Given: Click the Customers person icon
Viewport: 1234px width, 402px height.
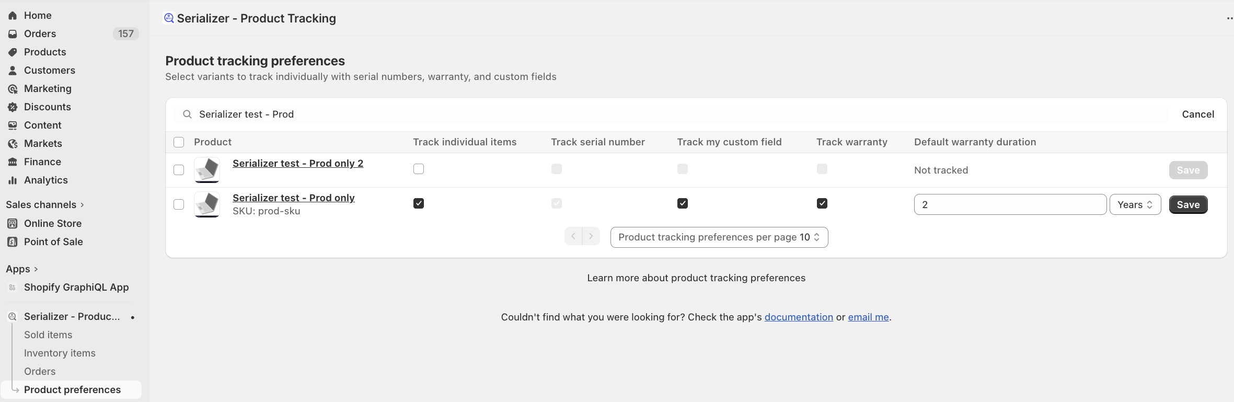Looking at the screenshot, I should click(x=13, y=71).
